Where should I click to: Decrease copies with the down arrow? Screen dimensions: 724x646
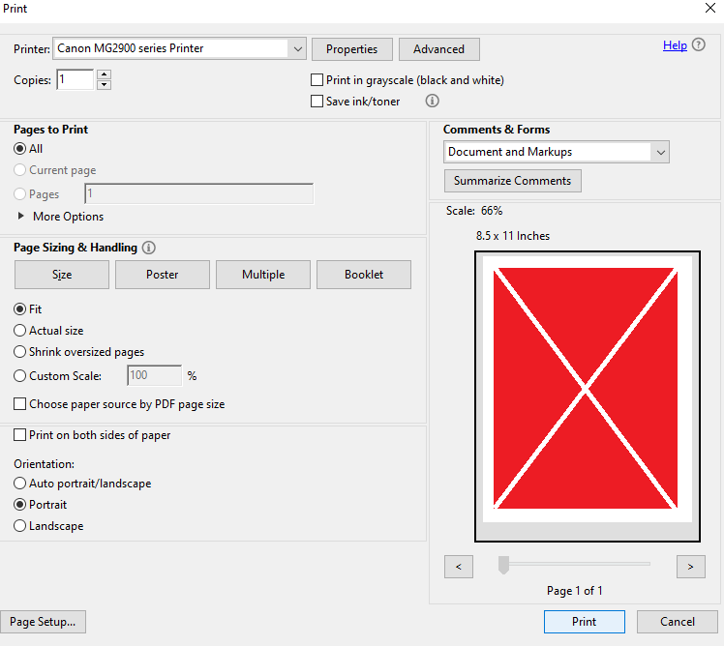click(105, 85)
